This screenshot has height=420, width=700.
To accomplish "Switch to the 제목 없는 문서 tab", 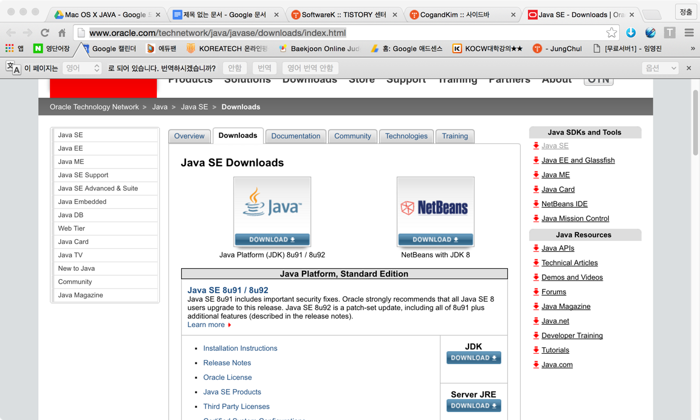I will click(x=225, y=15).
